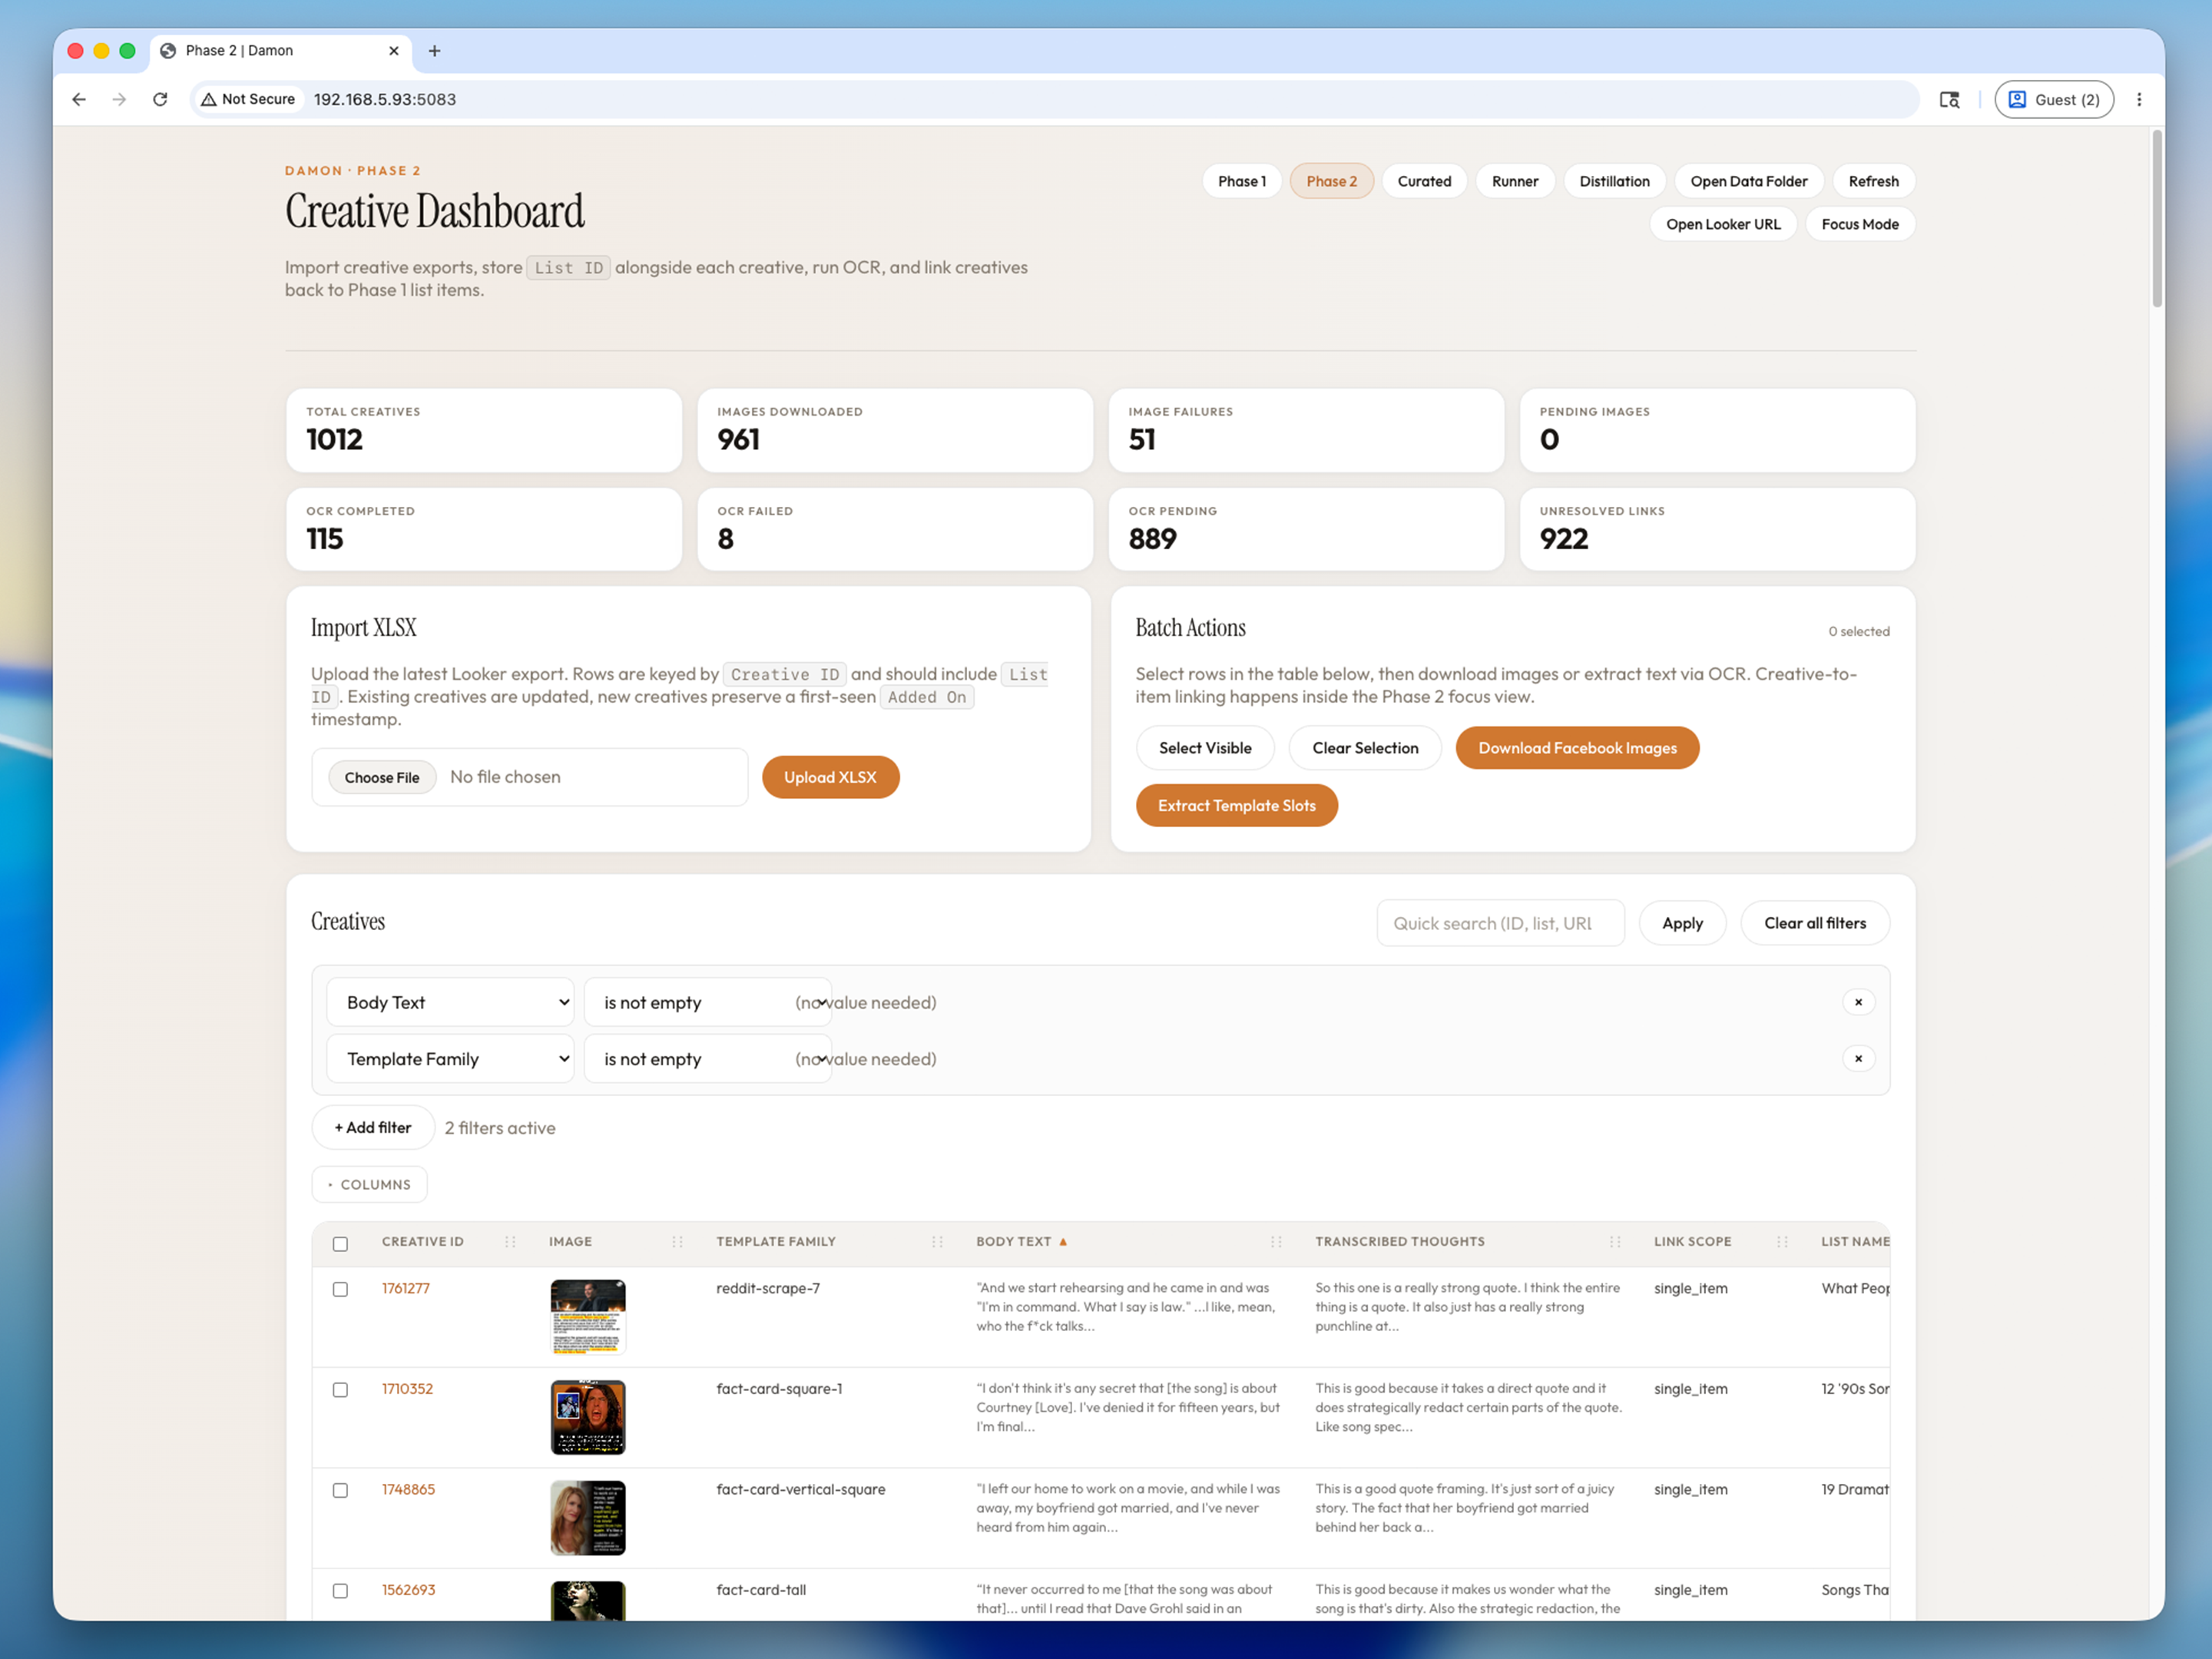
Task: Remove the Body Text filter with its x icon
Action: tap(1858, 1002)
